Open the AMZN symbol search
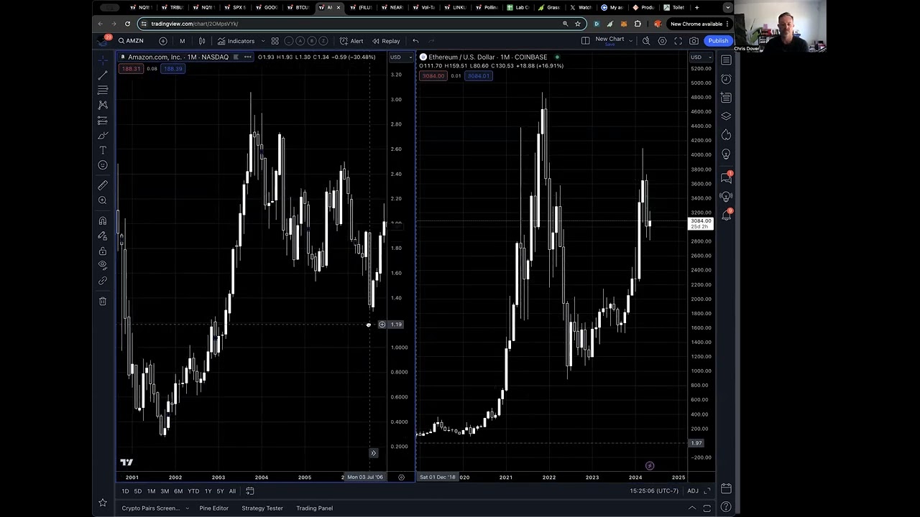 (x=131, y=41)
